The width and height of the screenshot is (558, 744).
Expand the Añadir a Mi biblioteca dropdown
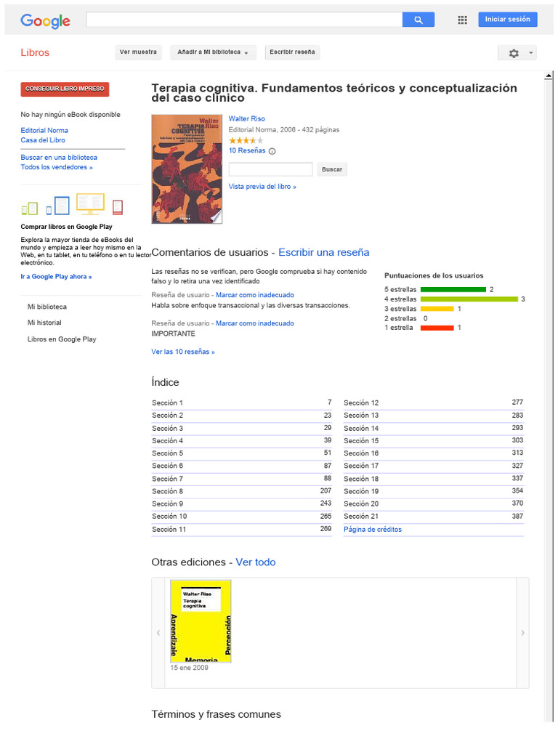(x=213, y=52)
